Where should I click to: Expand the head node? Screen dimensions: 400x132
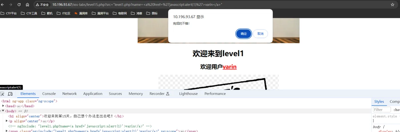(3, 106)
